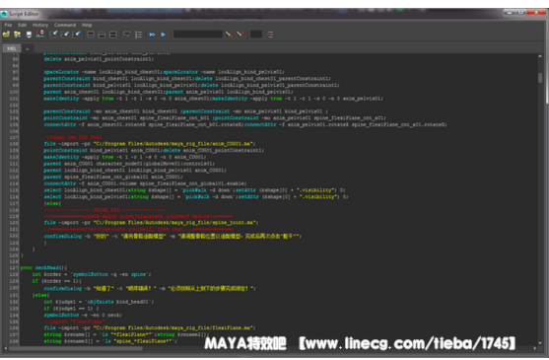Screen dimensions: 549x360
Task: Click the "int $order = symbolButton" line
Action: 92,274
